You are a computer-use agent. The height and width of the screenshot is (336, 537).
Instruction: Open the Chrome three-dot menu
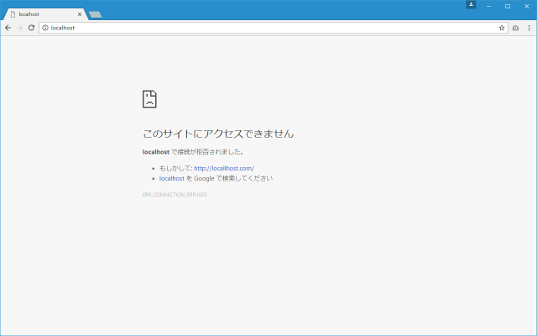(529, 28)
